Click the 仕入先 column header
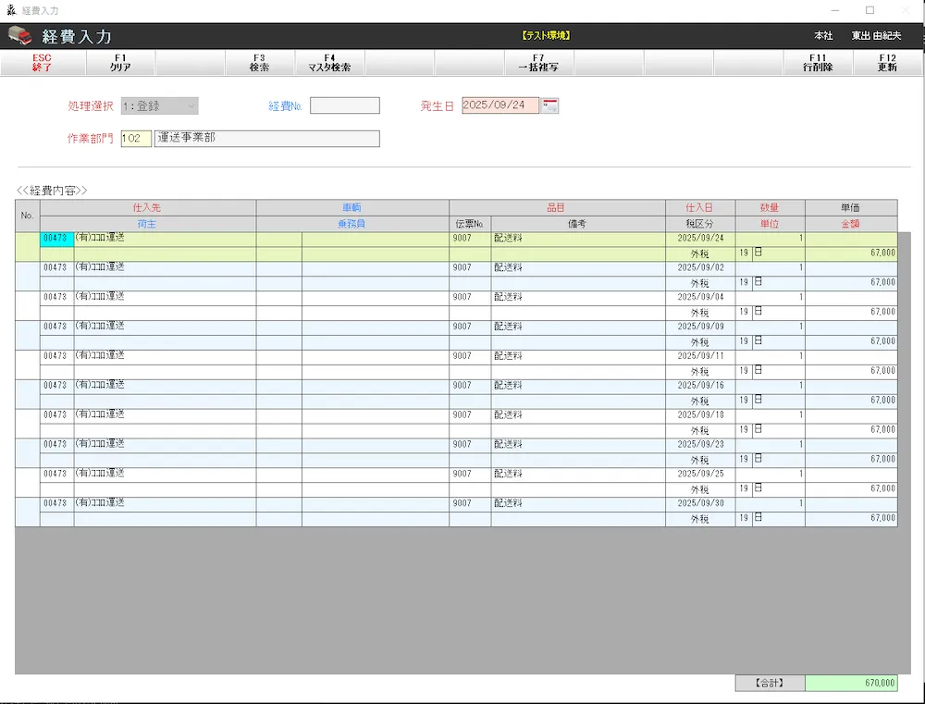 pyautogui.click(x=147, y=208)
